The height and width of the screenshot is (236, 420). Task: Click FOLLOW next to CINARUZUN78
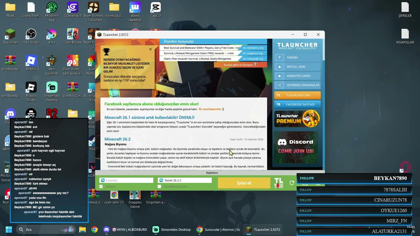[306, 200]
